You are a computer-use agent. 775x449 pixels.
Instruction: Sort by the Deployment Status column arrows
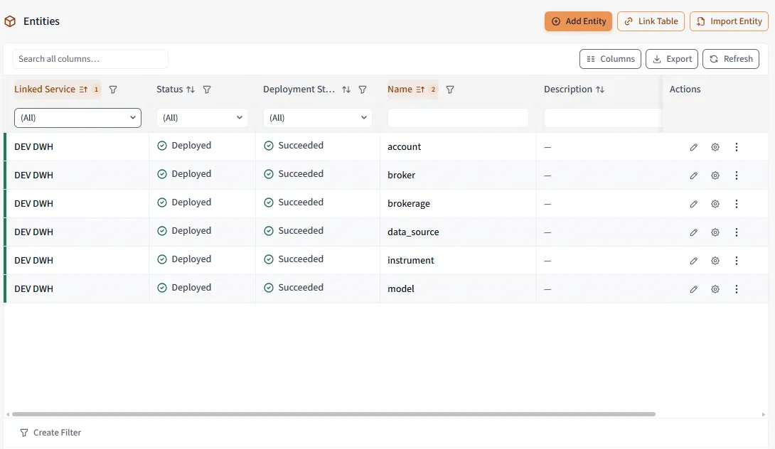(346, 90)
